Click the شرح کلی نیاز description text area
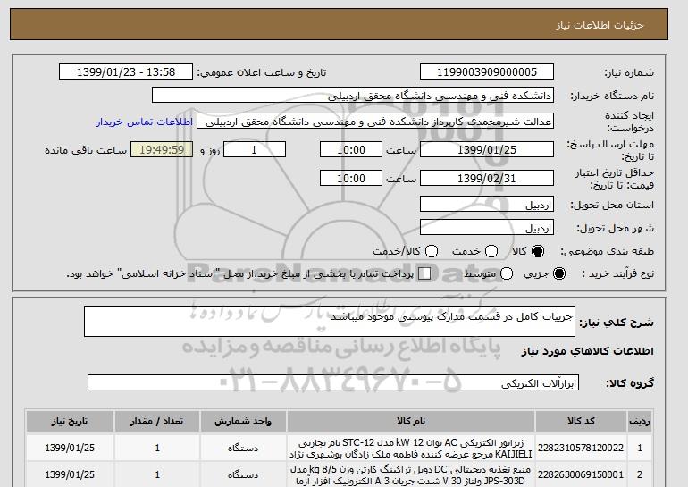Screen dimensions: 688x487 click(x=330, y=322)
